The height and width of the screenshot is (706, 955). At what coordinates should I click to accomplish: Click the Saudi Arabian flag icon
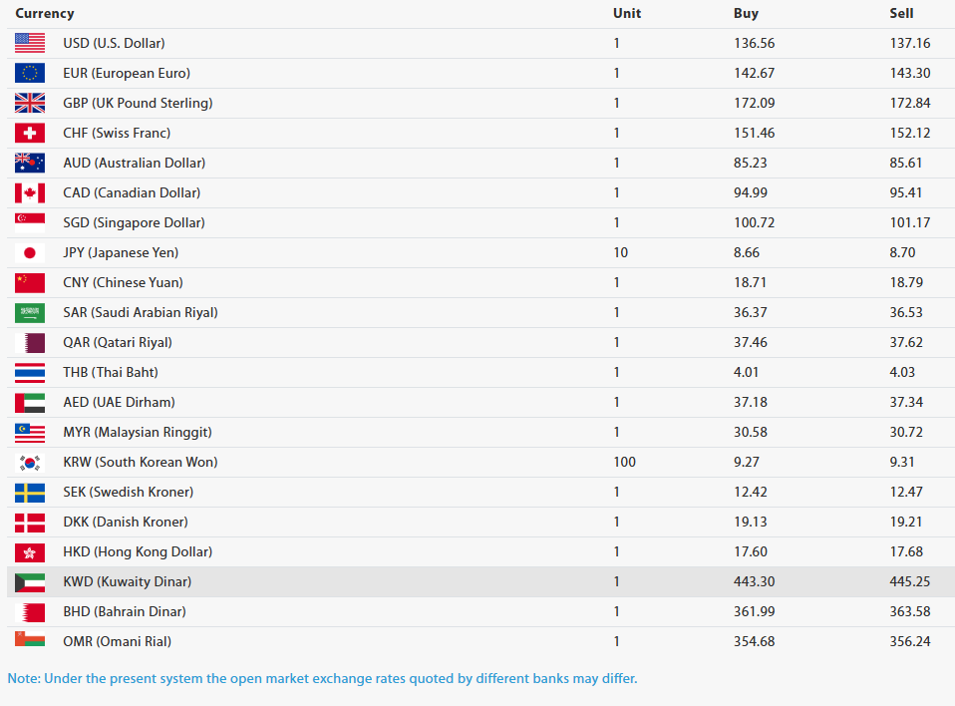tap(30, 312)
